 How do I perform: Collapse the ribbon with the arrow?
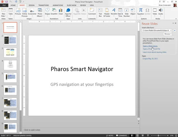pyautogui.click(x=176, y=18)
